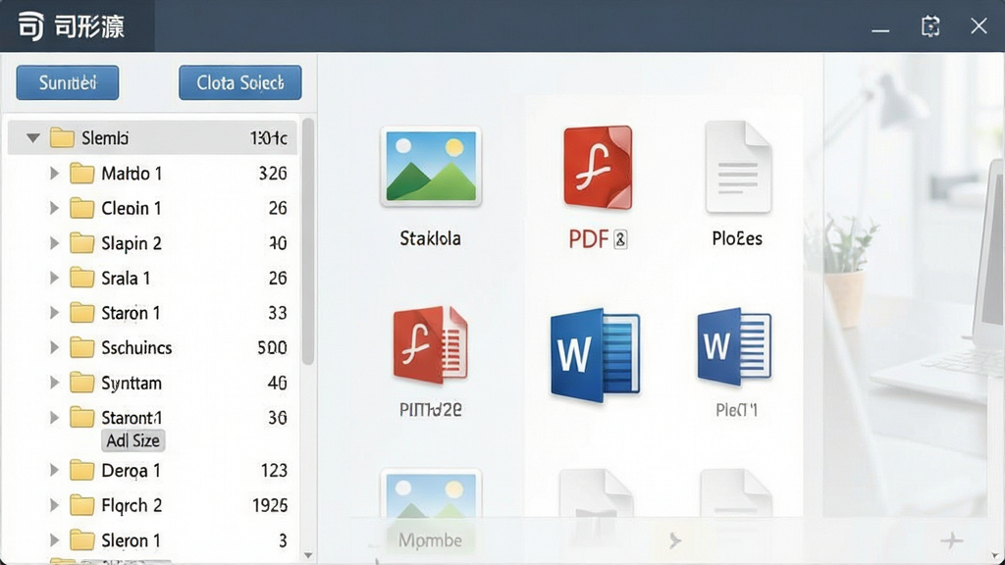Expand the Staront1 folder
Screen dimensions: 1005x565
click(x=55, y=418)
